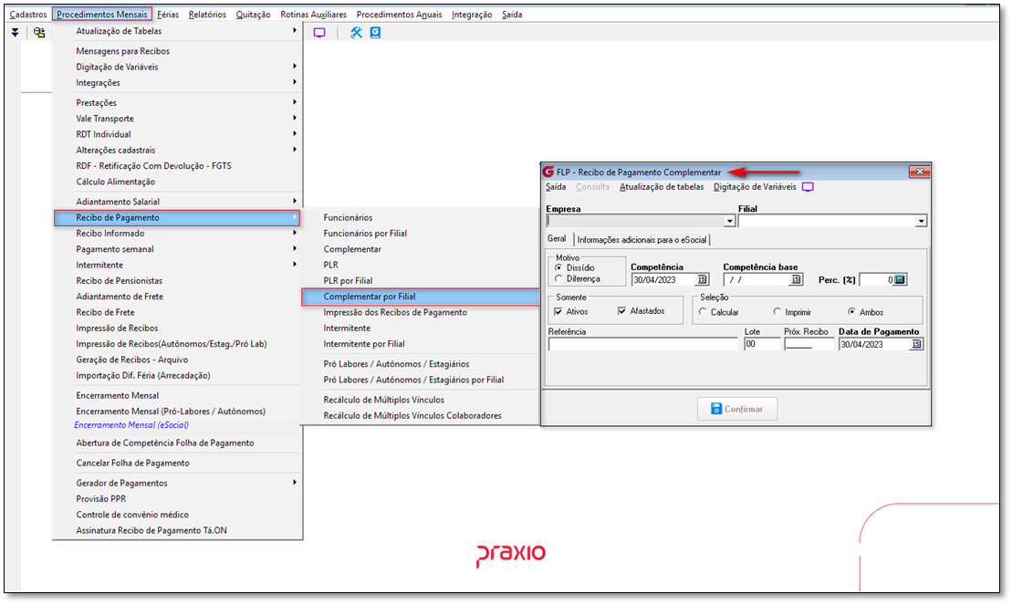Viewport: 1012px width, 605px height.
Task: Open the Quitação menu
Action: [253, 15]
